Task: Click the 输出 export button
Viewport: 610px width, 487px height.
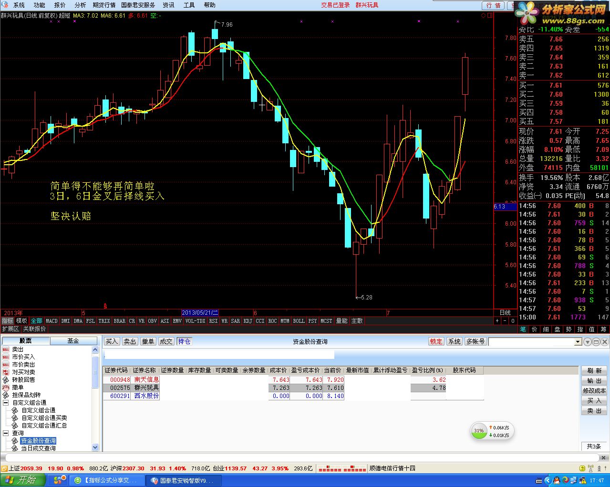Action: (594, 381)
